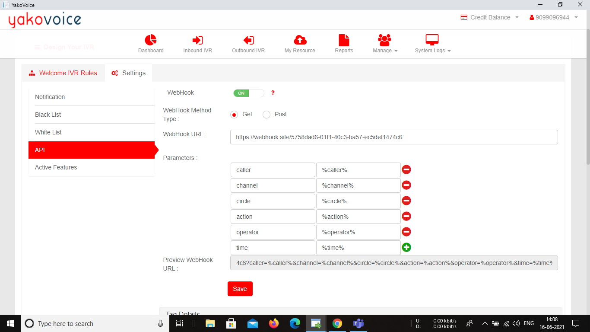The width and height of the screenshot is (590, 332).
Task: Remove the operator parameter row
Action: [x=406, y=232]
